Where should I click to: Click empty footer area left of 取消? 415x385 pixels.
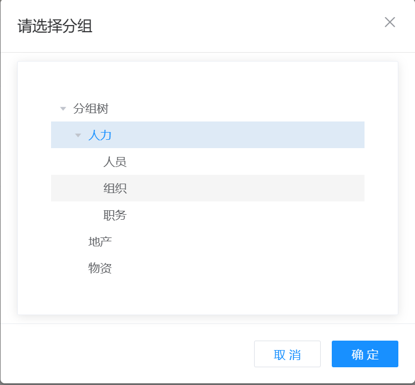128,354
